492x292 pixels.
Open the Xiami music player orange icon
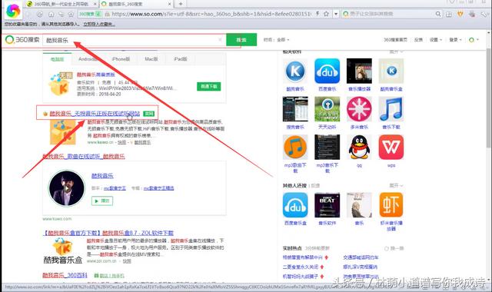(x=391, y=205)
